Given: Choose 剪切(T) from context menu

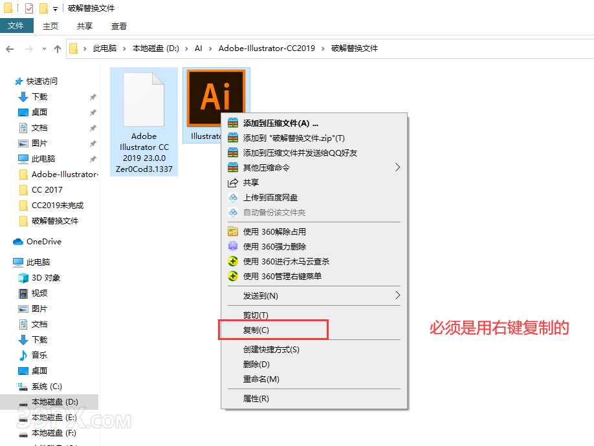Looking at the screenshot, I should (314, 315).
